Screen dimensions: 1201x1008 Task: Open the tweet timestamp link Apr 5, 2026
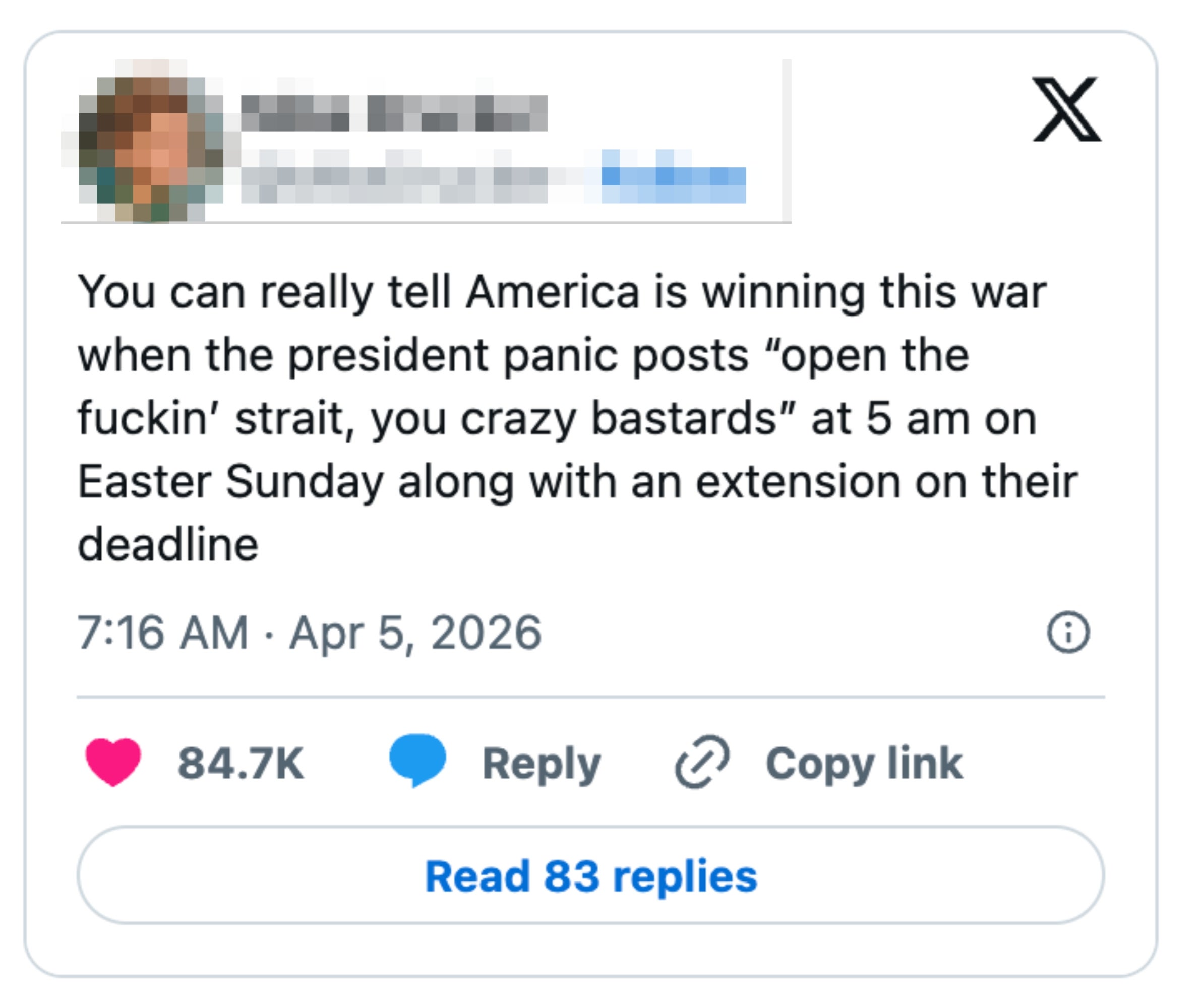312,633
